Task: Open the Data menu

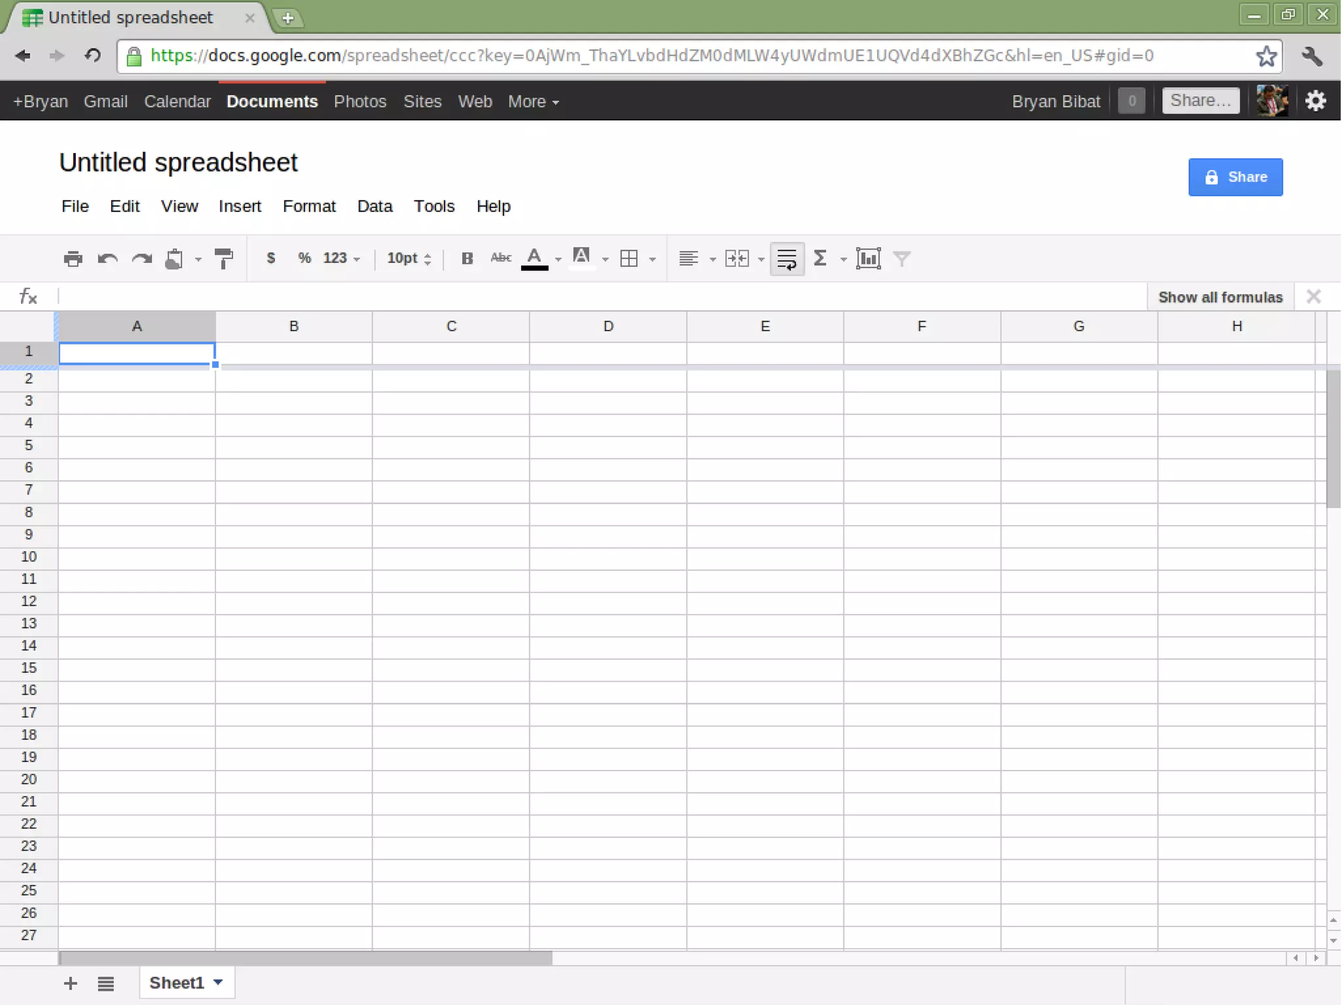Action: point(375,206)
